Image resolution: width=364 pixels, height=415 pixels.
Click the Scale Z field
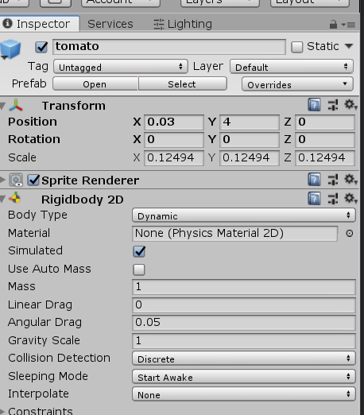coord(325,158)
